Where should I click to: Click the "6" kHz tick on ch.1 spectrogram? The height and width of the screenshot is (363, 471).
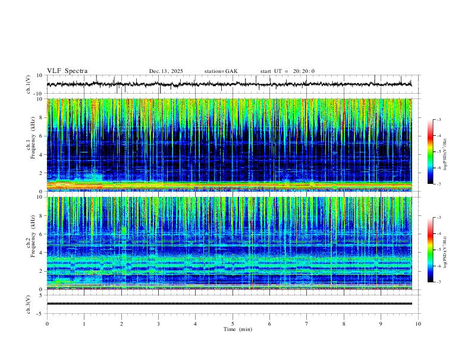coord(41,136)
